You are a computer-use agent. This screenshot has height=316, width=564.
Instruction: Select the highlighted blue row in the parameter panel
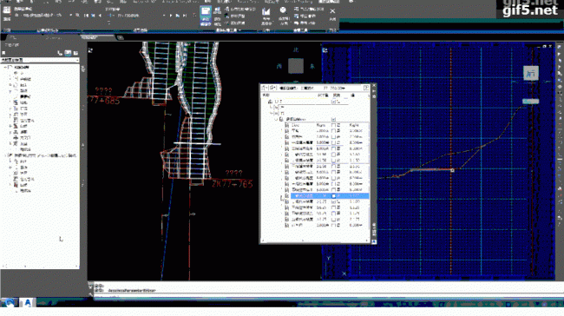click(x=330, y=196)
